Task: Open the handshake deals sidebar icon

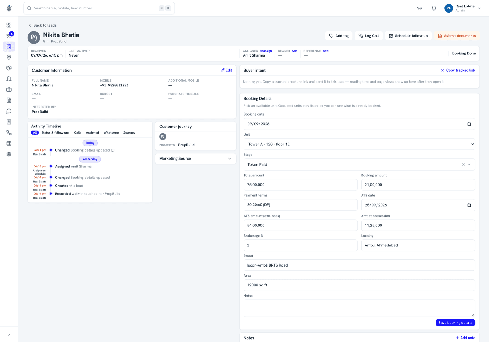Action: click(x=9, y=68)
